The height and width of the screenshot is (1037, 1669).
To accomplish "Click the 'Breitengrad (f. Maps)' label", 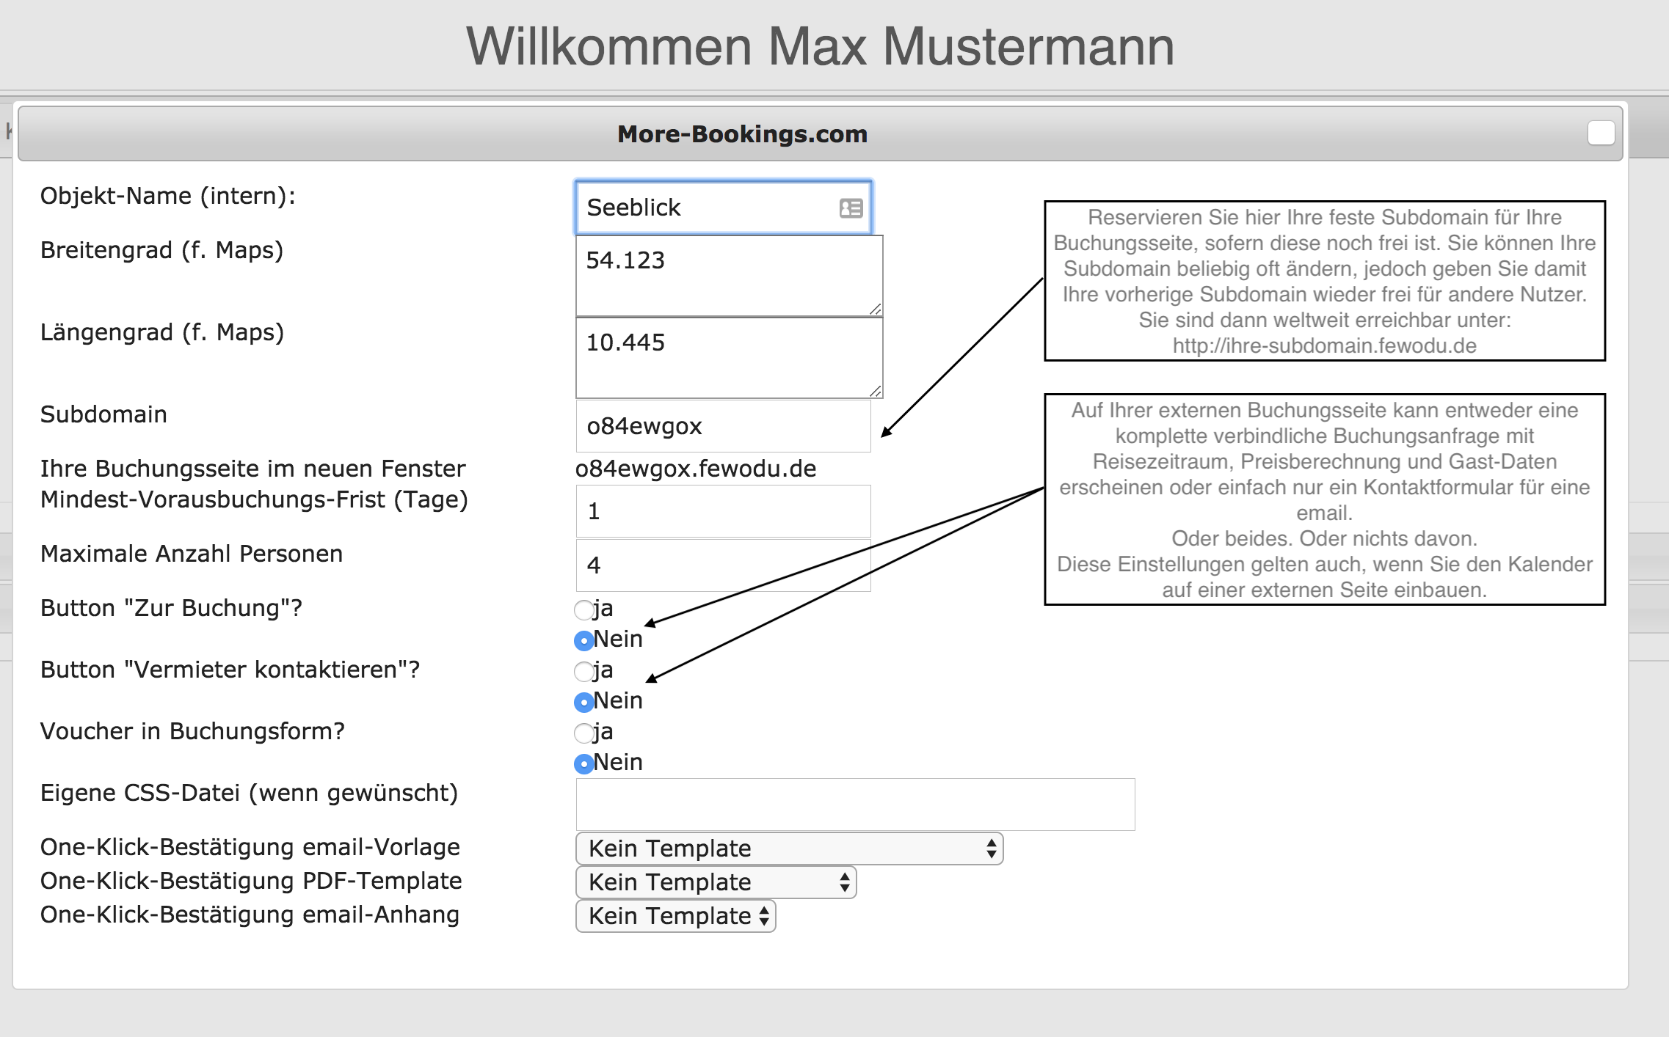I will [x=161, y=250].
